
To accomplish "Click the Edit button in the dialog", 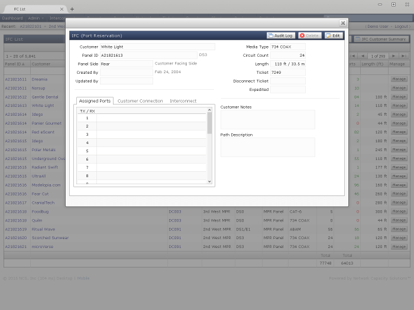I will click(x=333, y=35).
